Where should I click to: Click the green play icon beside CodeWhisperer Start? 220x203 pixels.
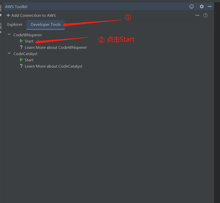(21, 41)
